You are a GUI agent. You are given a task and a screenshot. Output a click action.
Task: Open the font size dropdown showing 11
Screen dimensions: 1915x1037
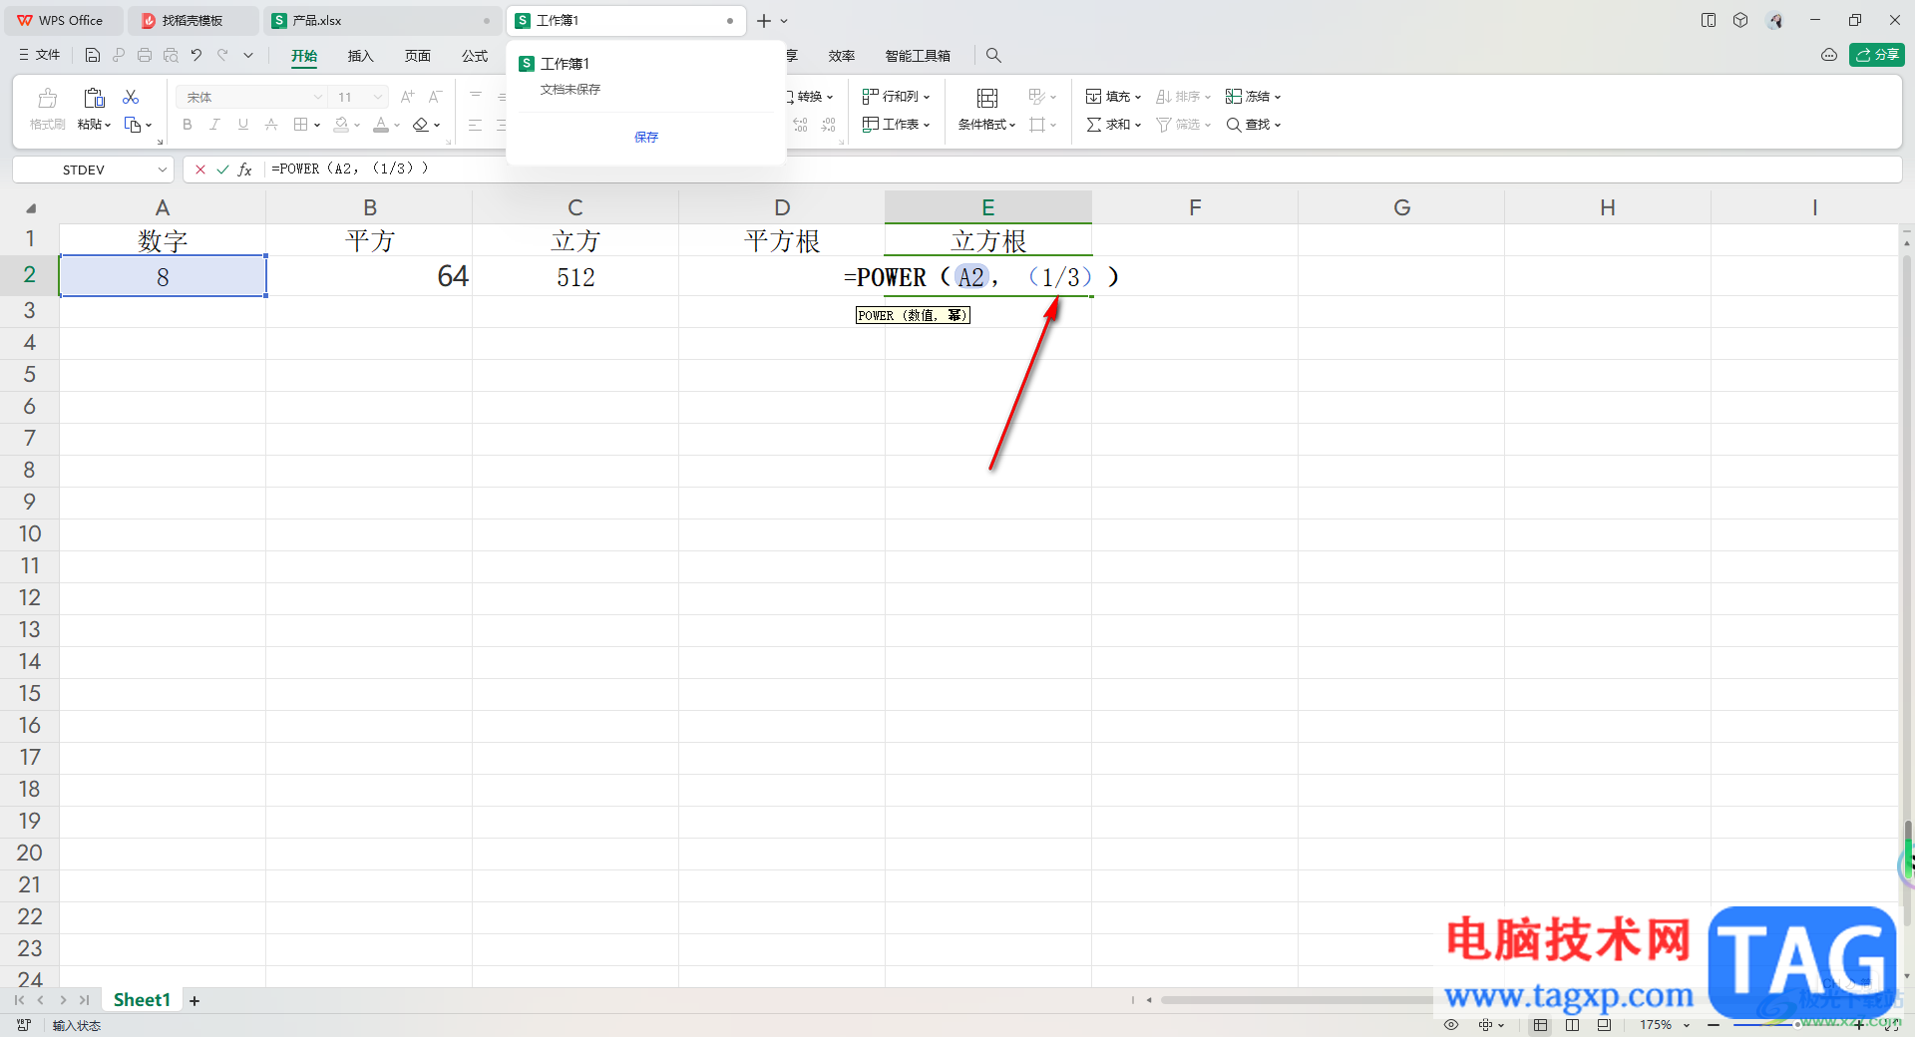378,97
